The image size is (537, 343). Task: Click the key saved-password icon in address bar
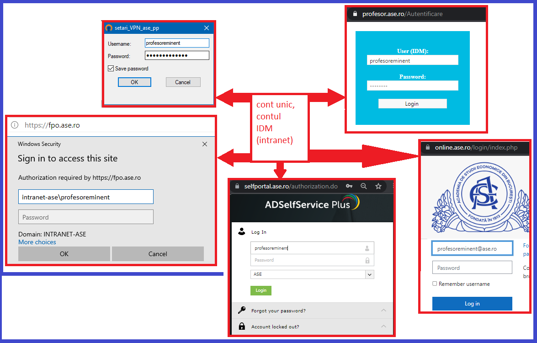tap(349, 186)
